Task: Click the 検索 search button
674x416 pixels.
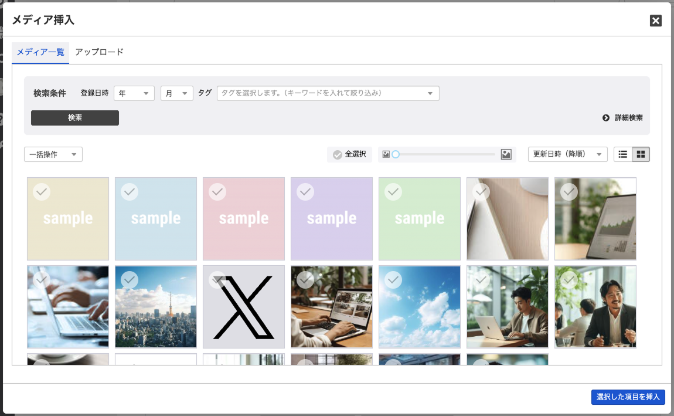Action: 75,118
